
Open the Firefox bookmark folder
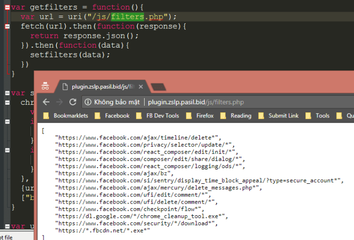pos(200,116)
